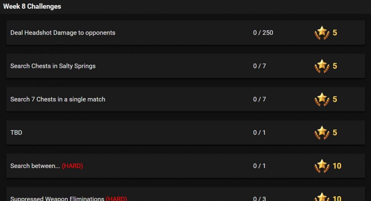Open Suppressed Weapon Eliminations challenge

57,199
